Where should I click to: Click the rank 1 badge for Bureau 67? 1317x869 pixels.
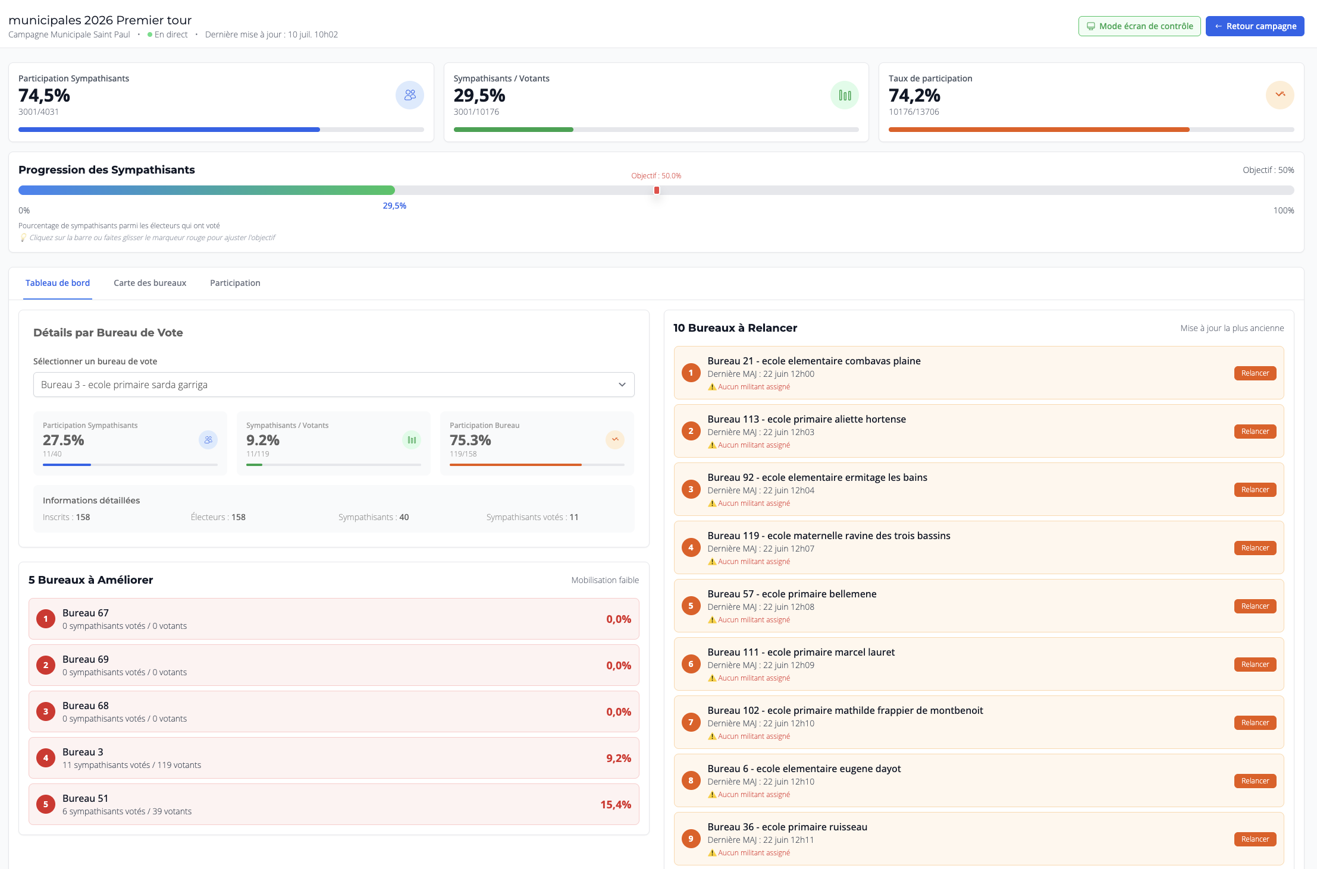[x=46, y=619]
